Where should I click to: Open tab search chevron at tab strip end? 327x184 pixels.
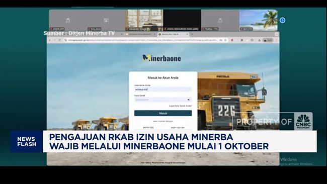coord(277,34)
